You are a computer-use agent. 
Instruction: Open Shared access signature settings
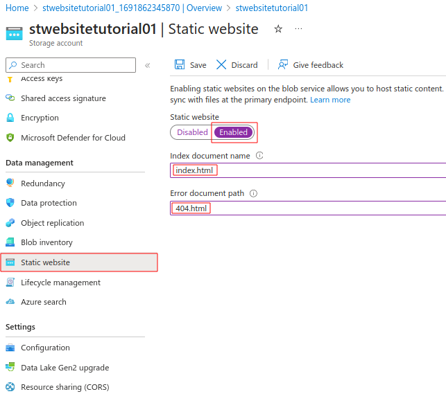click(63, 98)
